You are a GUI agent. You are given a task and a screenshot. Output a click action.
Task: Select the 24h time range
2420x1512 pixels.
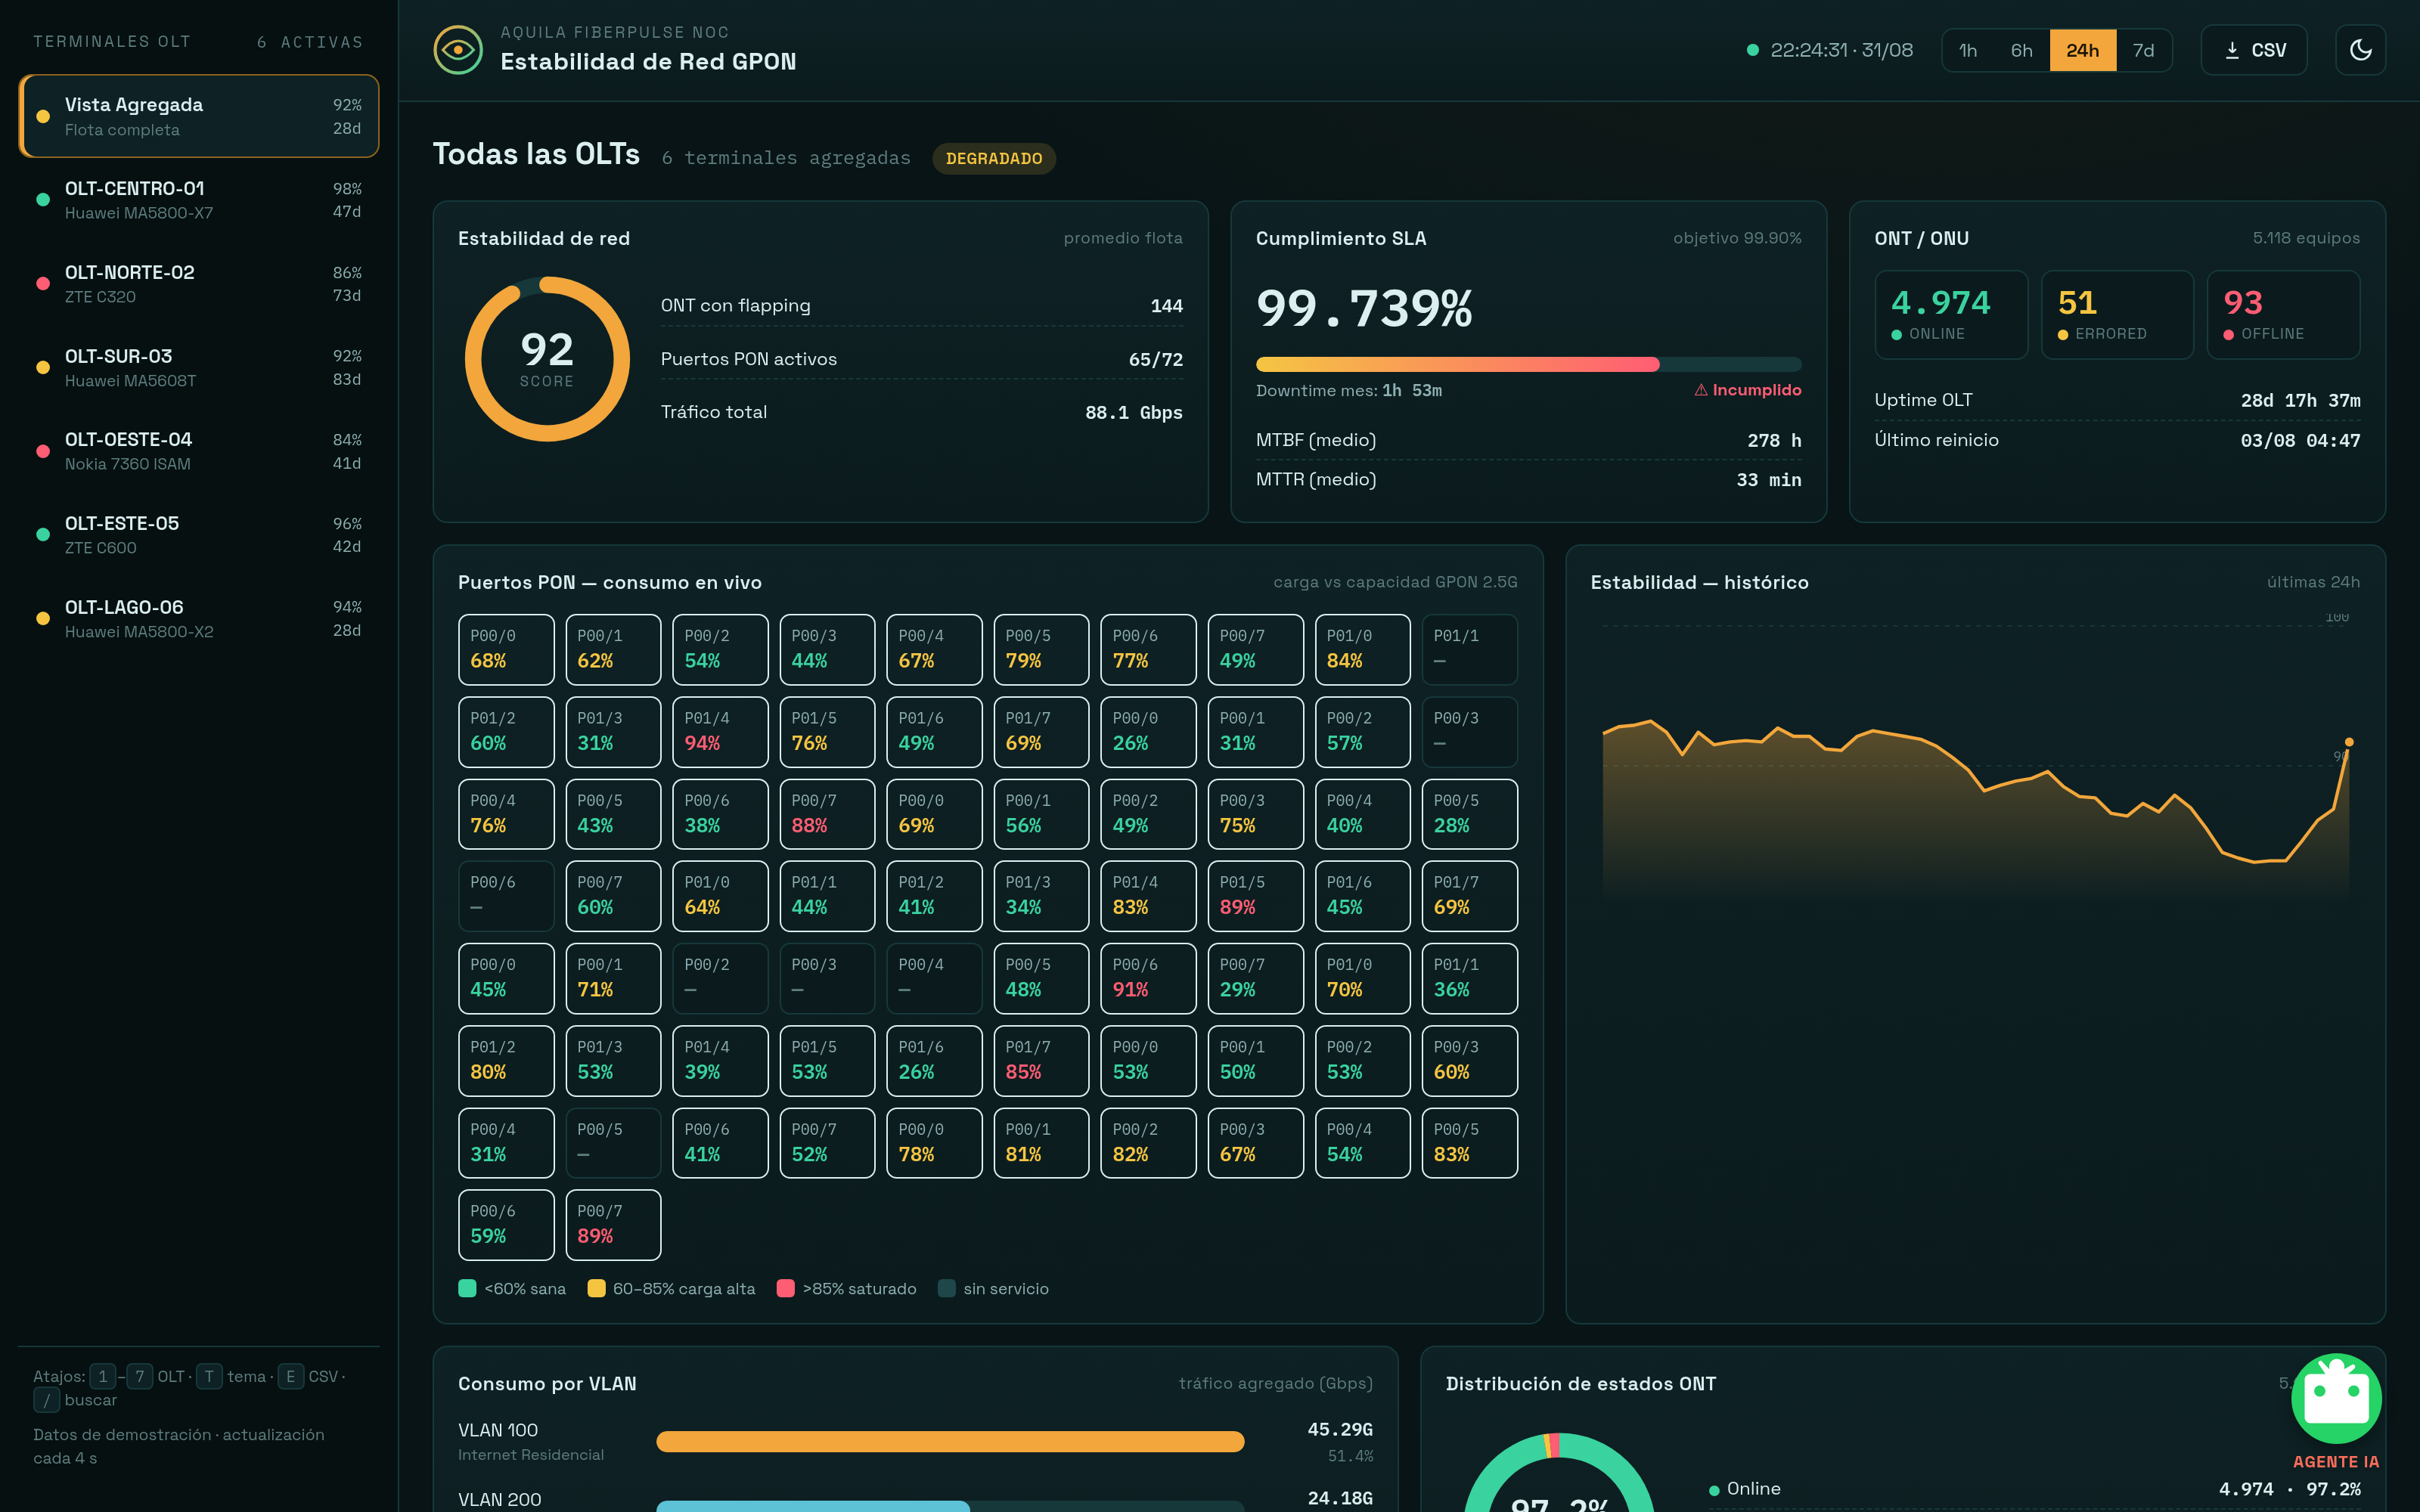2082,50
